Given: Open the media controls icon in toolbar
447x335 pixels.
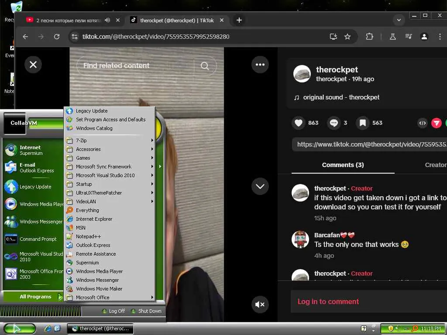Looking at the screenshot, I should (409, 37).
